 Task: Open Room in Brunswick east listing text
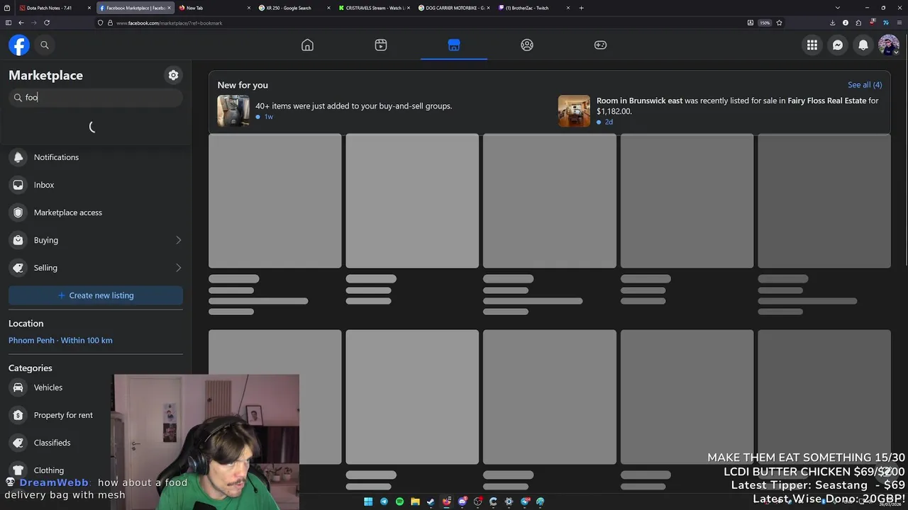(x=738, y=106)
